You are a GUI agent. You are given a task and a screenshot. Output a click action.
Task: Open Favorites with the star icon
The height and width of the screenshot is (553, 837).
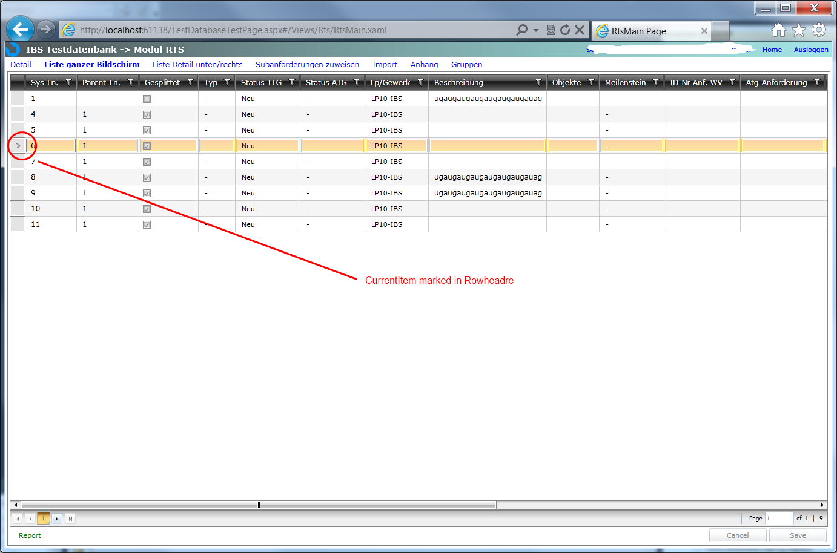[x=799, y=30]
